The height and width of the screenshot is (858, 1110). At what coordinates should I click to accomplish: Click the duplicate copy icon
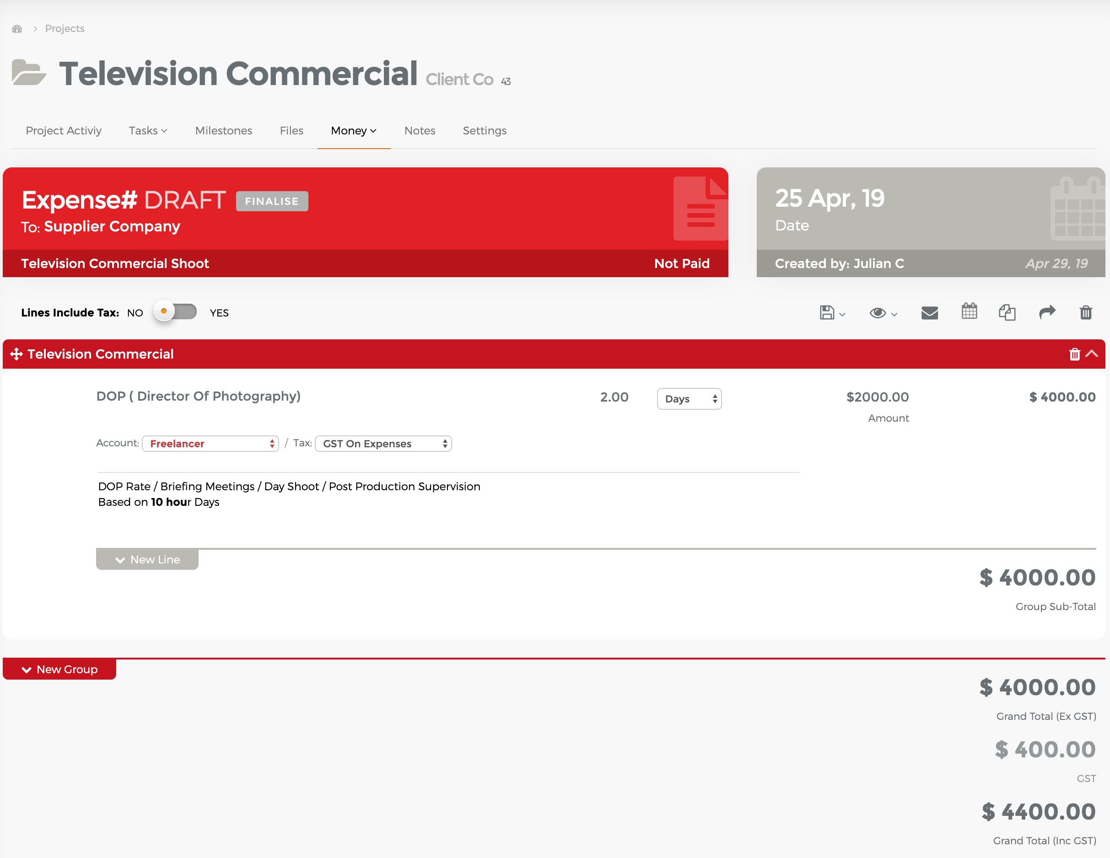pos(1008,312)
